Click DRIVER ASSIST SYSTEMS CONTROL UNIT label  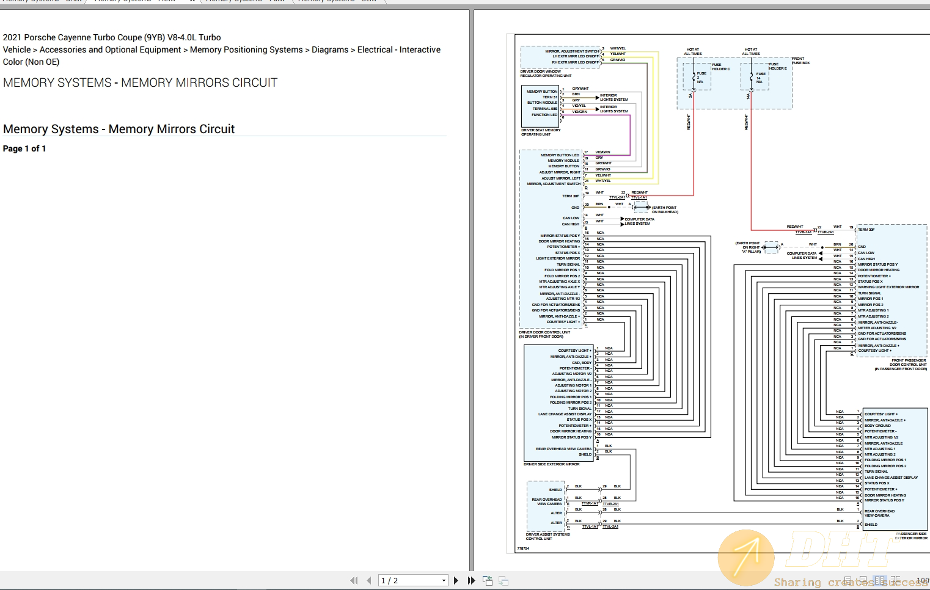[x=547, y=536]
